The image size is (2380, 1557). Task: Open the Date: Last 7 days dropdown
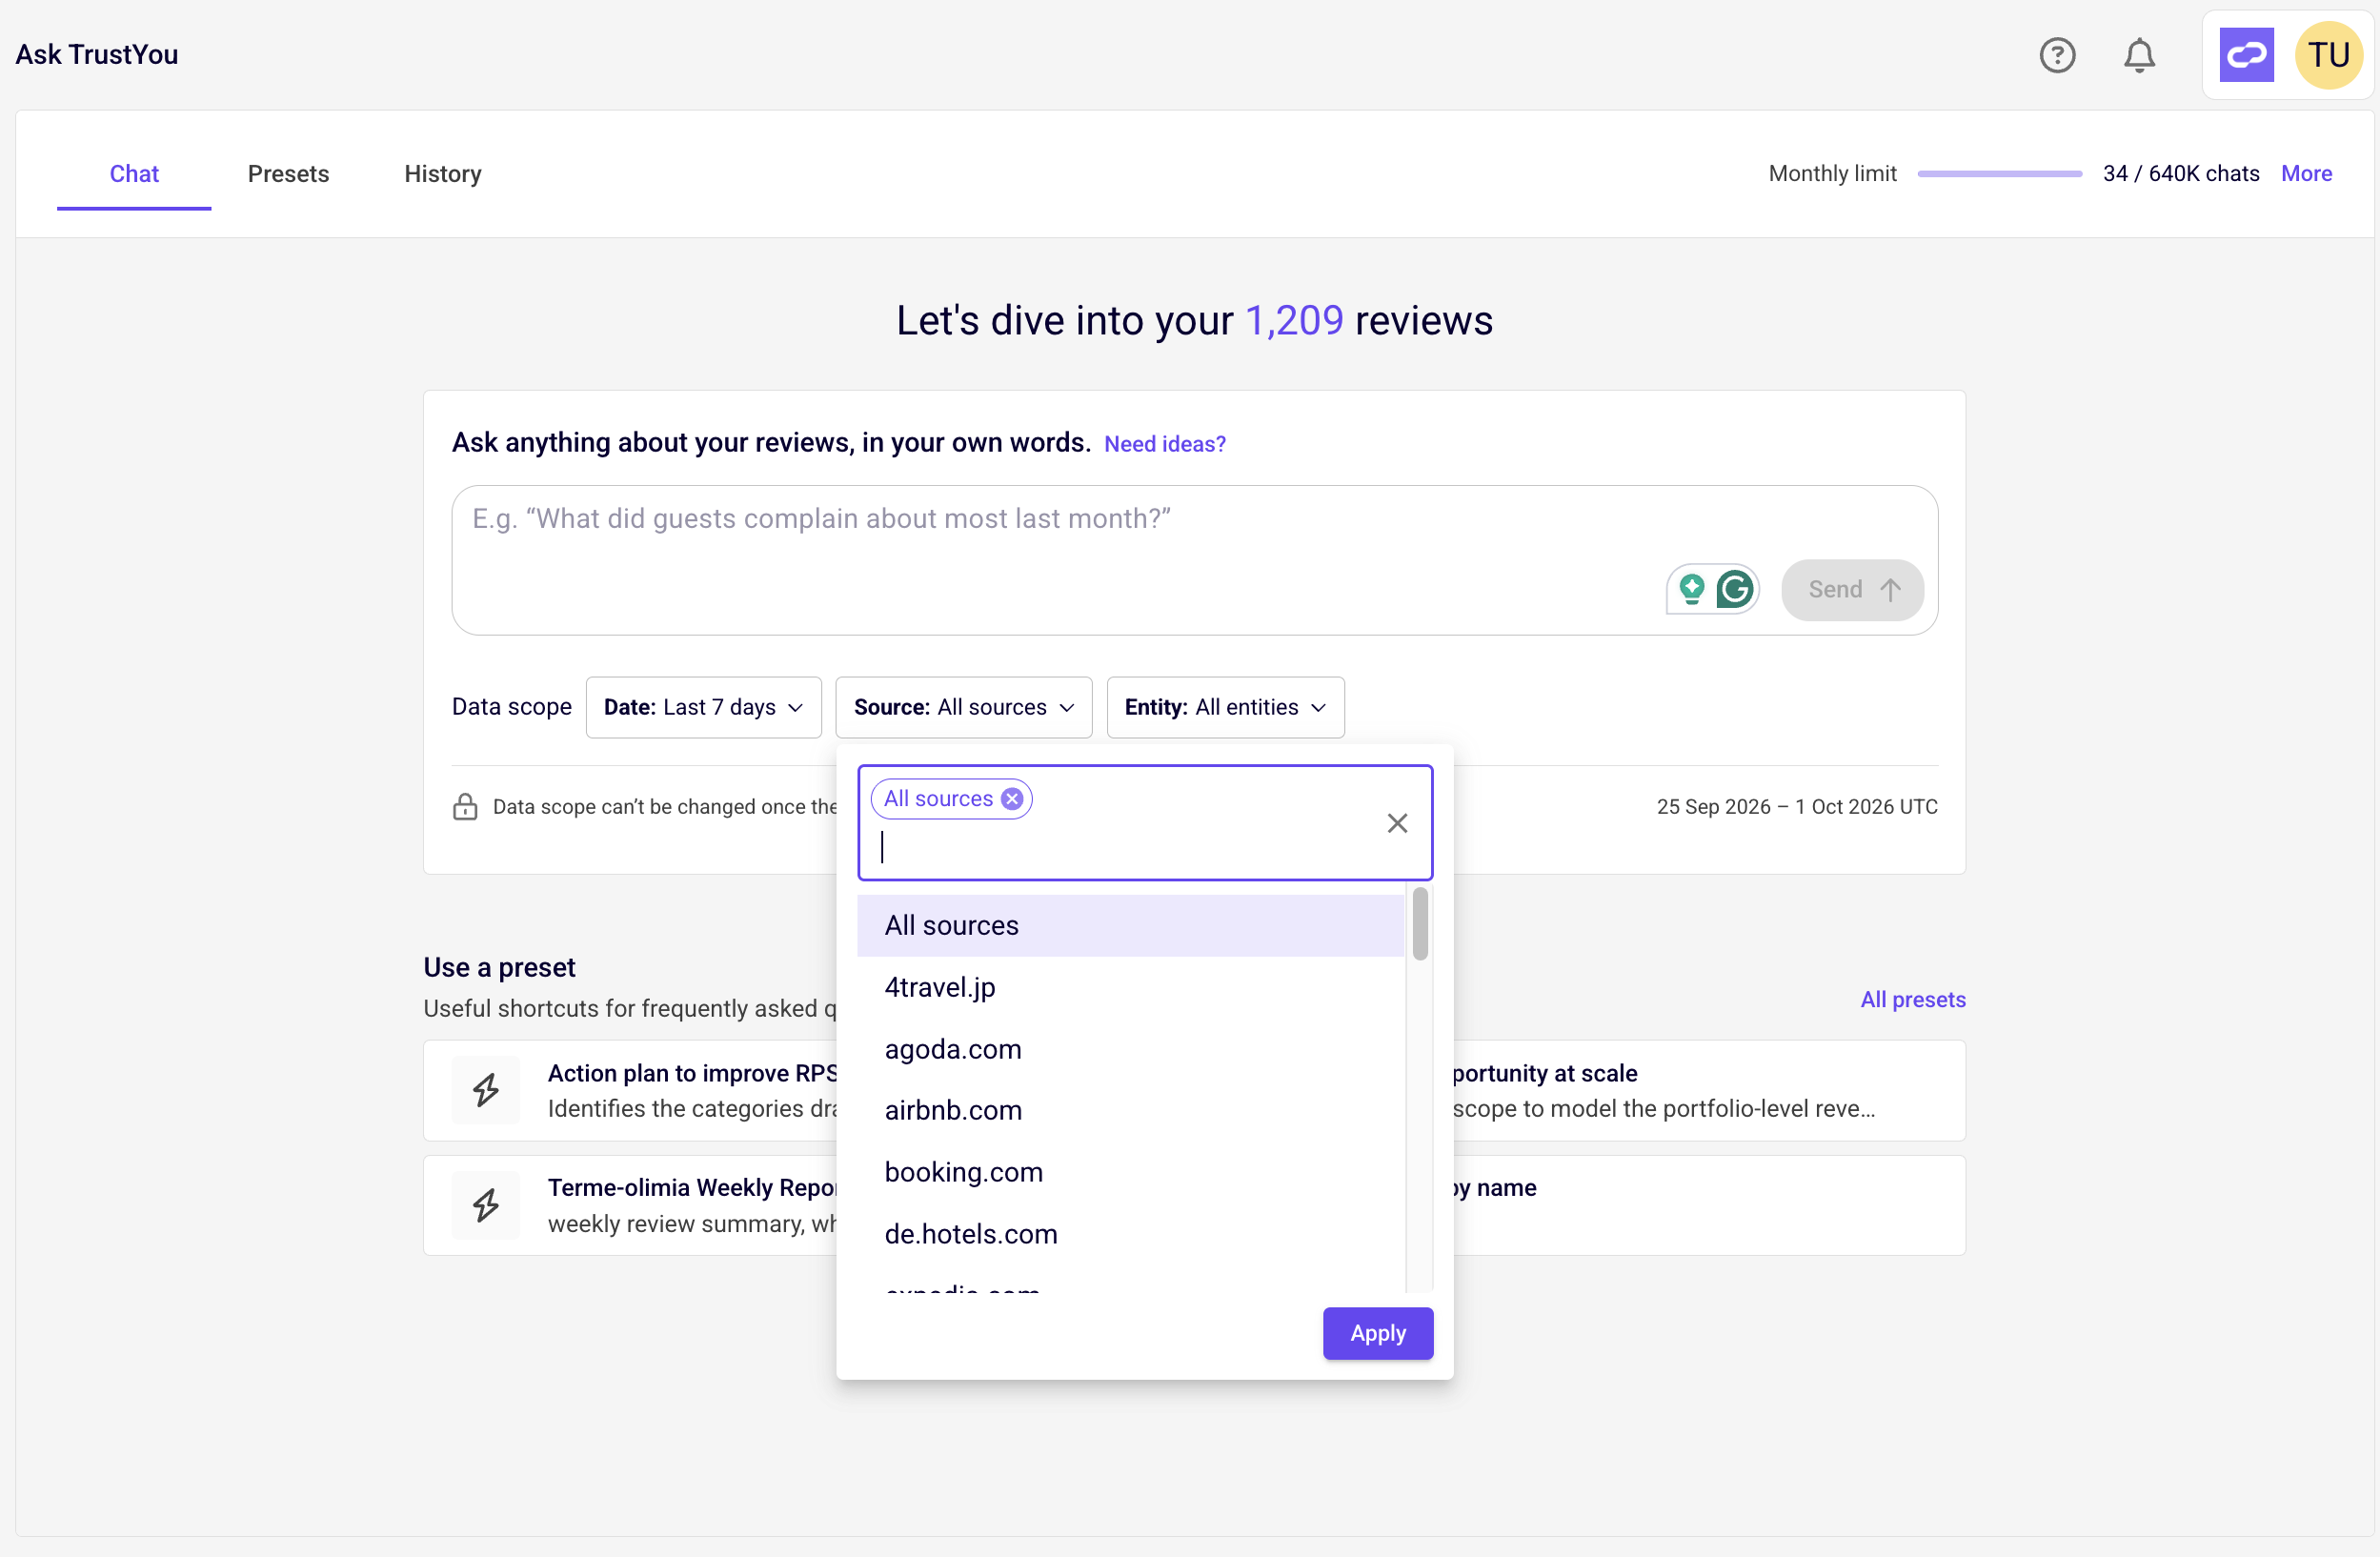click(703, 707)
